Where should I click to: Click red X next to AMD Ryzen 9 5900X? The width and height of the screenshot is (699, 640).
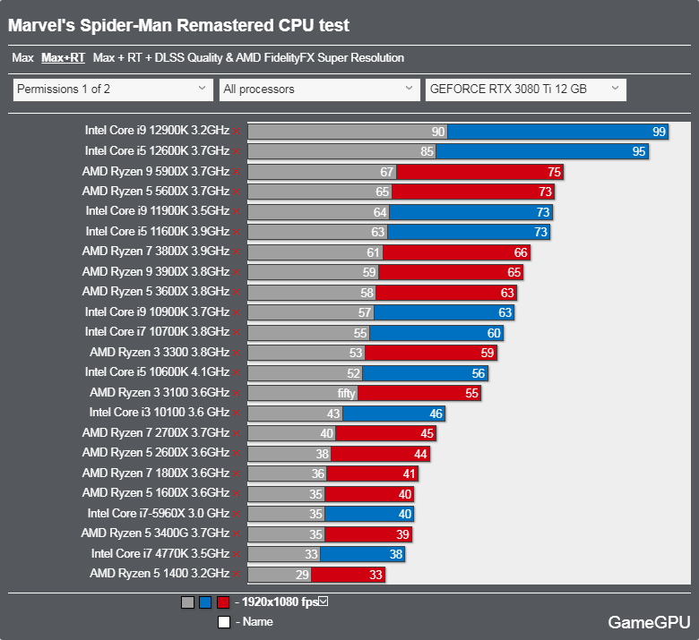[237, 172]
